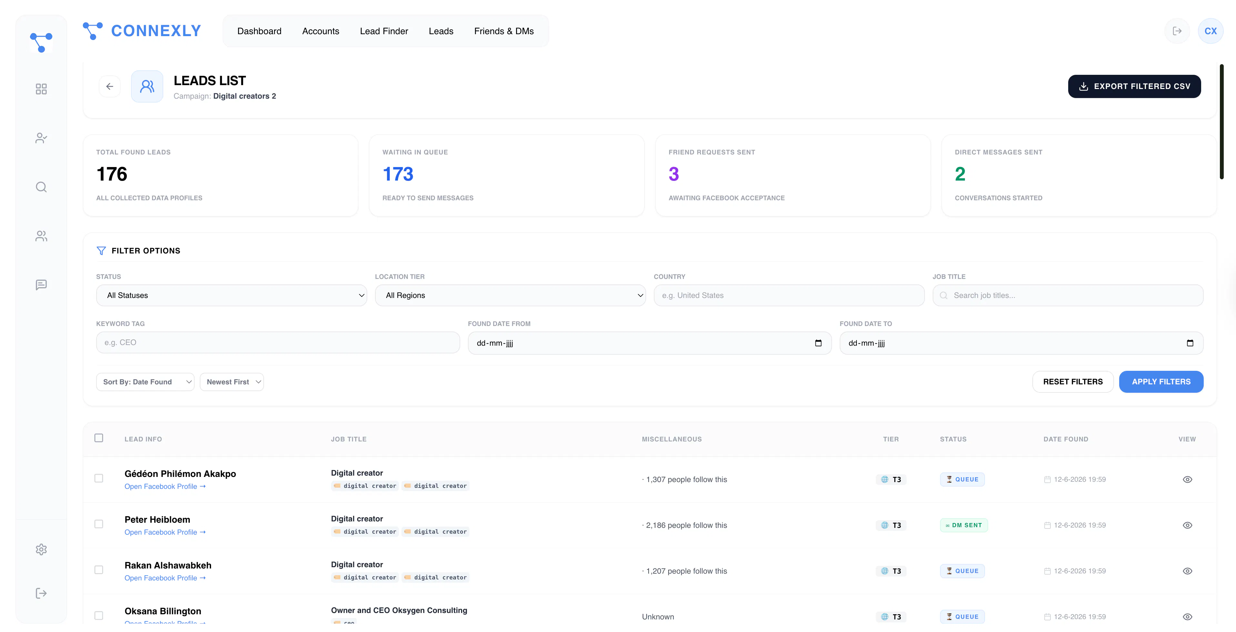Click the CONNEXLY header logo
Viewport: 1236px width, 632px height.
click(x=142, y=31)
